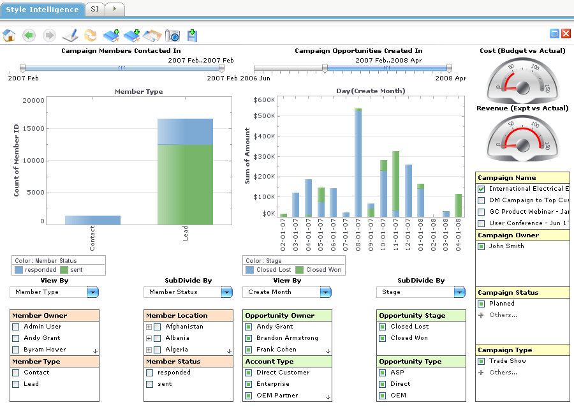Image resolution: width=574 pixels, height=407 pixels.
Task: Select the Style Intelligence tab
Action: click(x=42, y=9)
